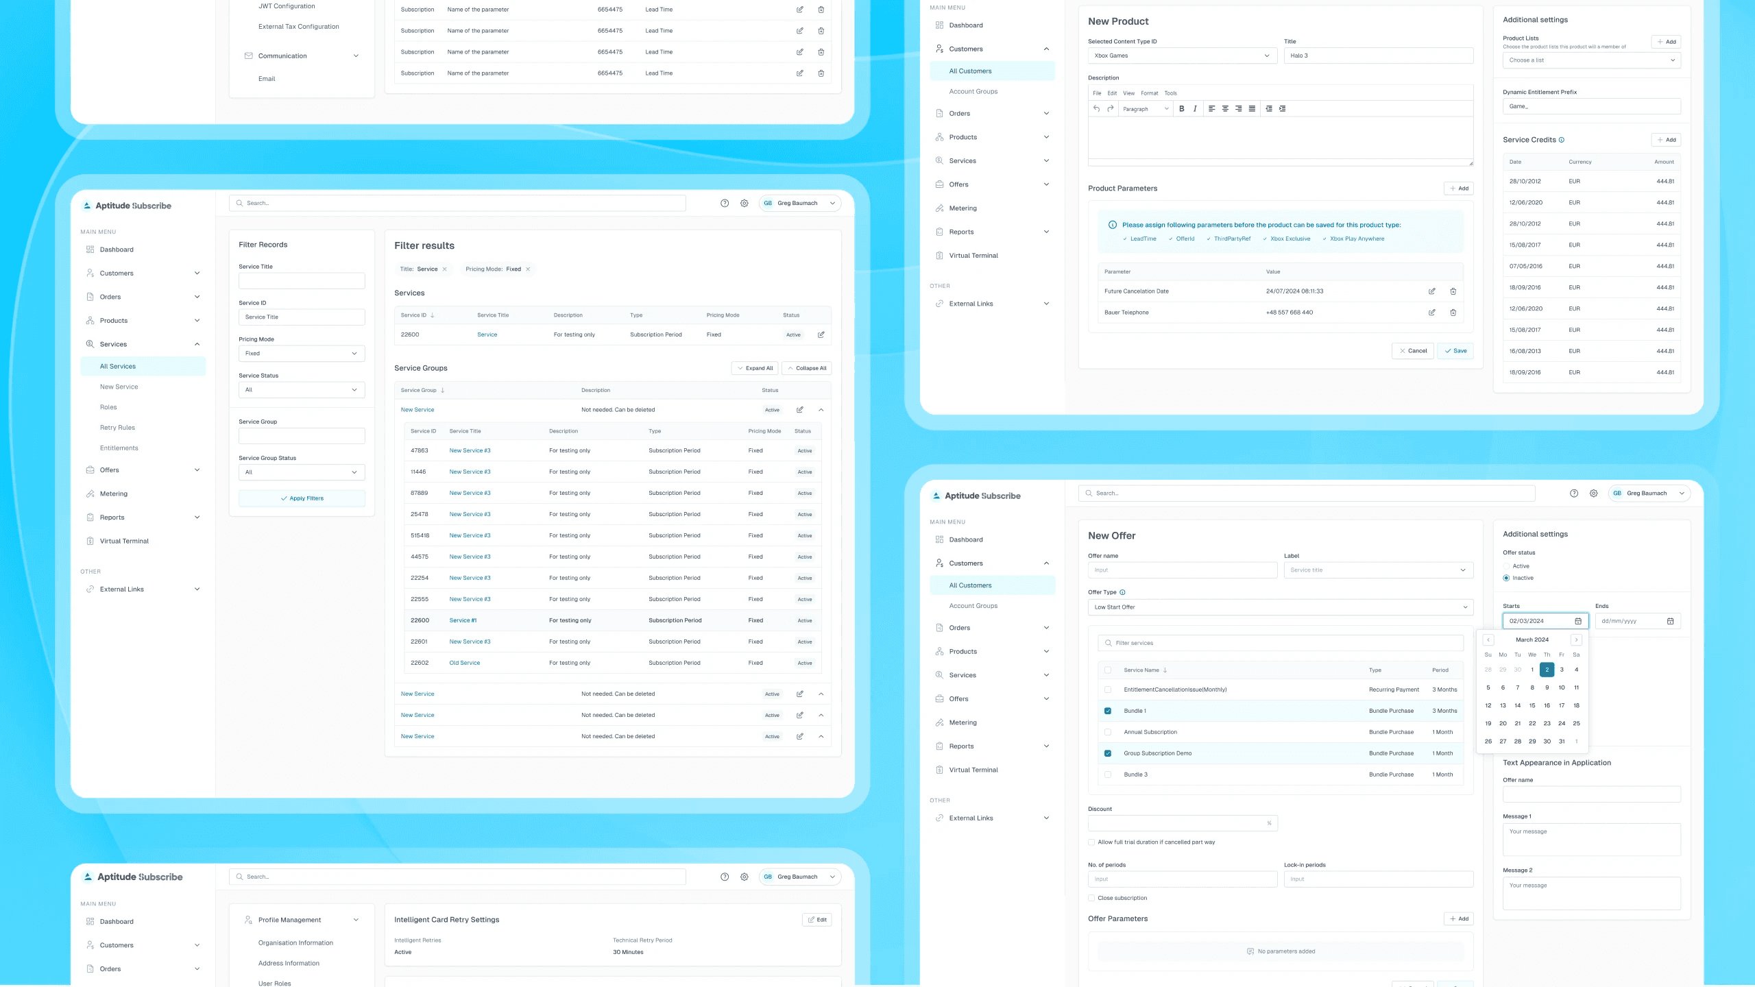The width and height of the screenshot is (1755, 987).
Task: Open the Low Start Offer type dropdown
Action: tap(1280, 607)
